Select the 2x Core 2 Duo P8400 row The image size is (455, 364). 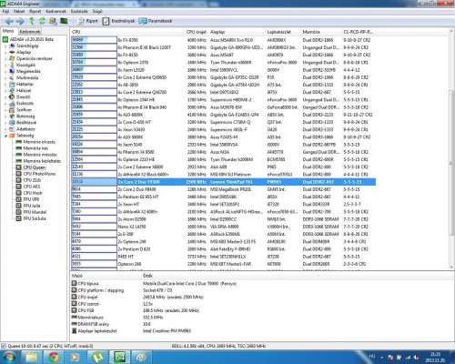(224, 189)
